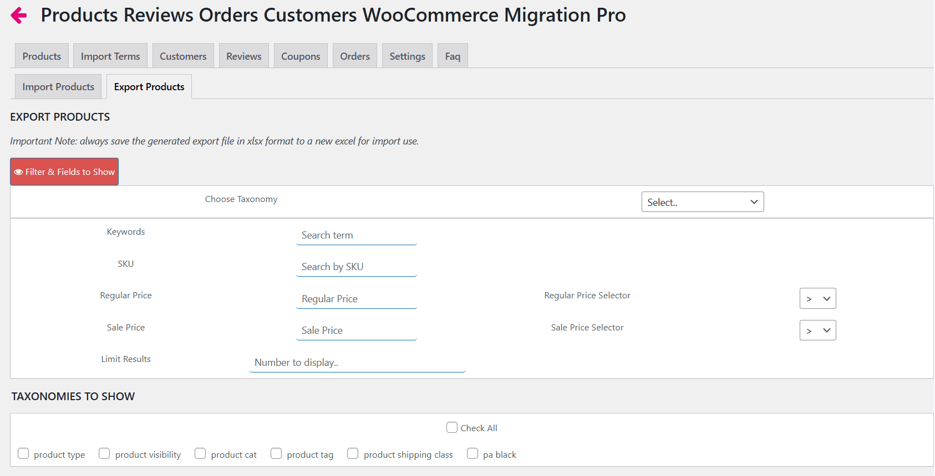935x476 pixels.
Task: Click the Limit Results label
Action: tap(126, 359)
